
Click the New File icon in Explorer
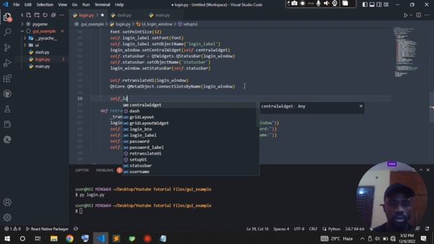click(28, 15)
